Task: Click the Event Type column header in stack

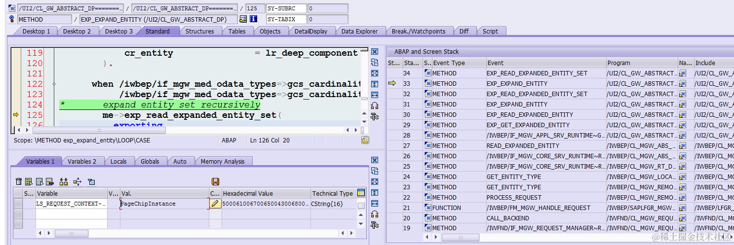Action: coord(459,63)
